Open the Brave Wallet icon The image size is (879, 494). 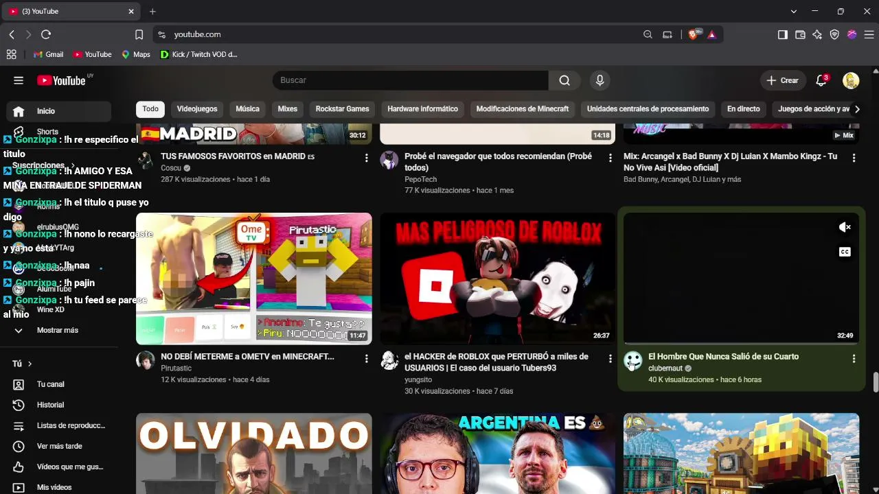(x=800, y=34)
